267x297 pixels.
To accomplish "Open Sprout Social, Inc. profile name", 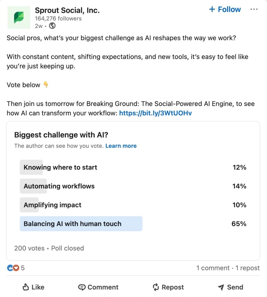I will (x=67, y=10).
